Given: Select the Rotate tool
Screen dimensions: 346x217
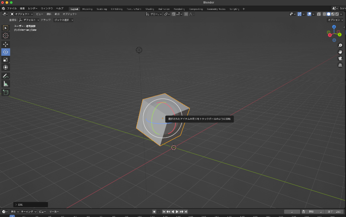Looking at the screenshot, I should tap(6, 52).
